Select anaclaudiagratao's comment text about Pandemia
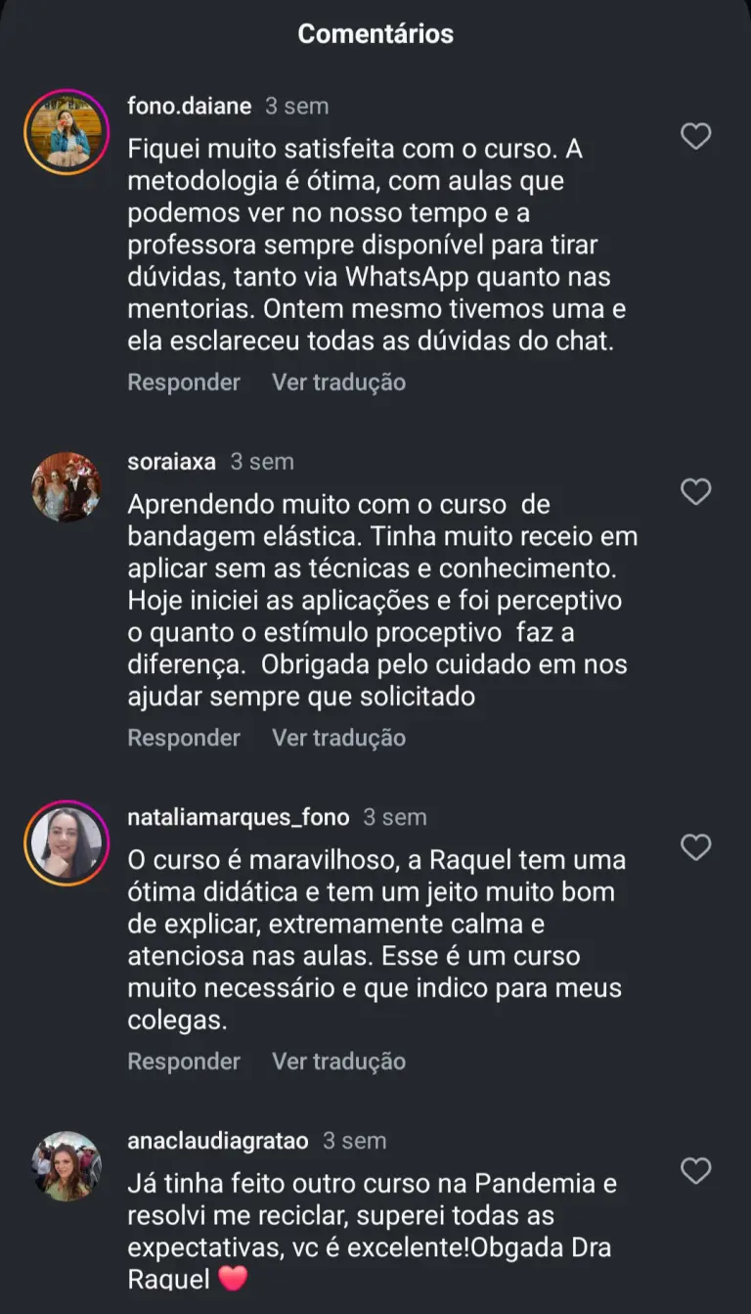 (373, 1231)
